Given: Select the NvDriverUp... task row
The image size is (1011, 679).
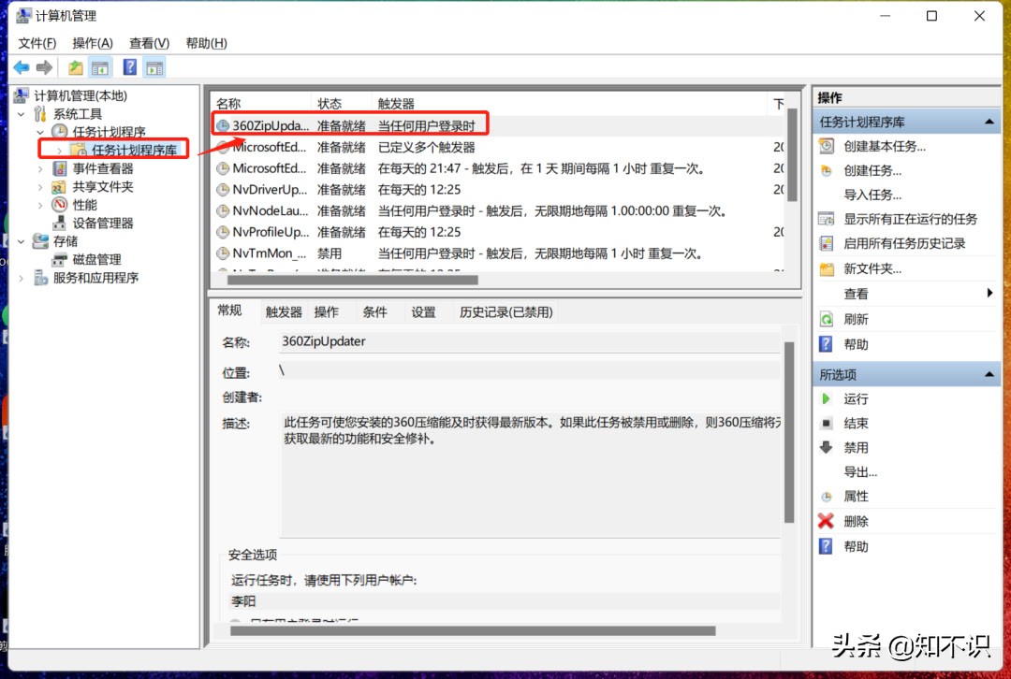Looking at the screenshot, I should [x=498, y=190].
